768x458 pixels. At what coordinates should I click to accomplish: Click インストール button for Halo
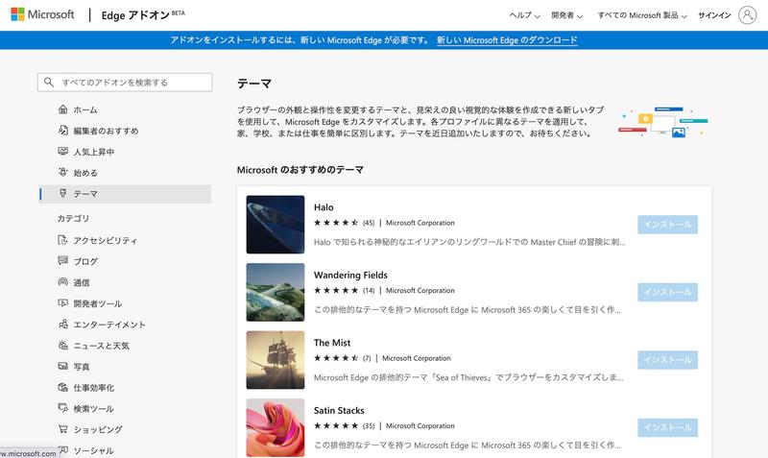point(667,225)
